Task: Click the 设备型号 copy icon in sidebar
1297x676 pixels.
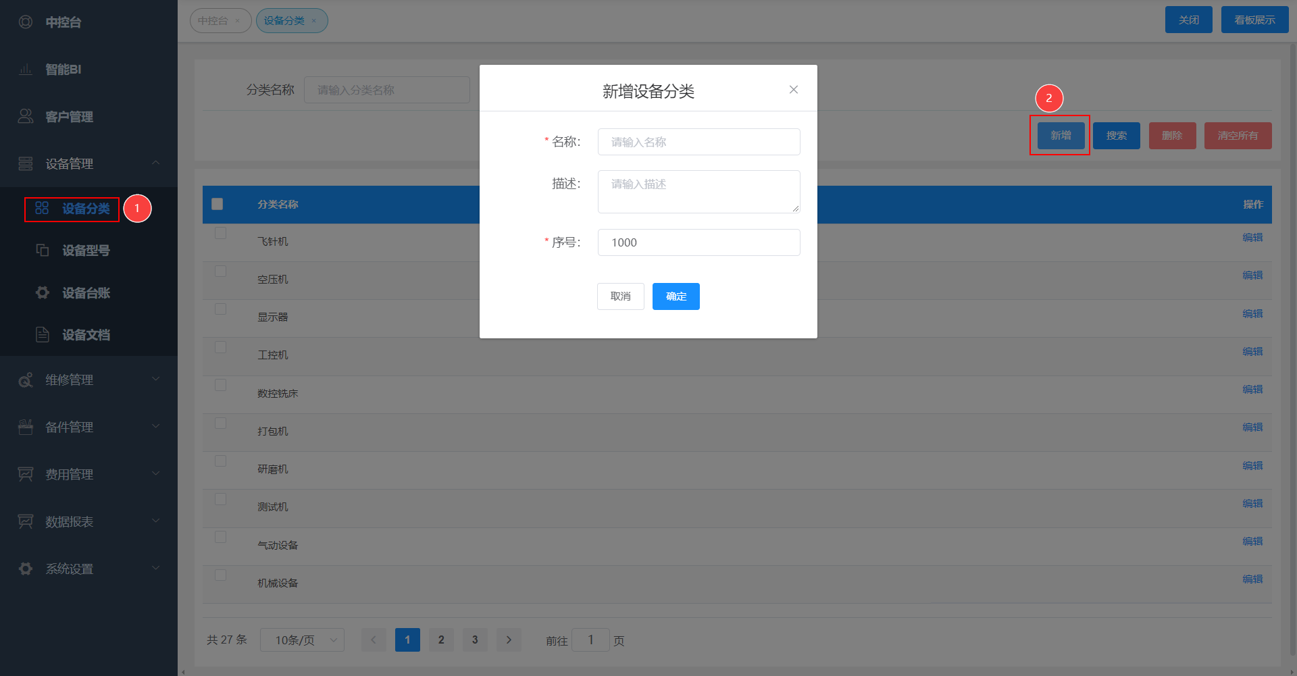Action: (x=43, y=251)
